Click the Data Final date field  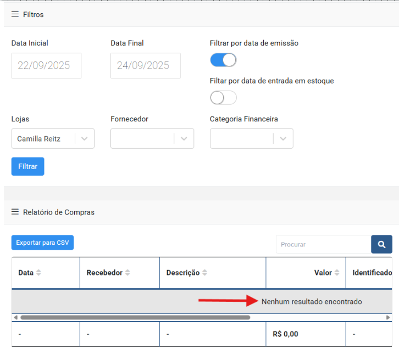coord(145,66)
